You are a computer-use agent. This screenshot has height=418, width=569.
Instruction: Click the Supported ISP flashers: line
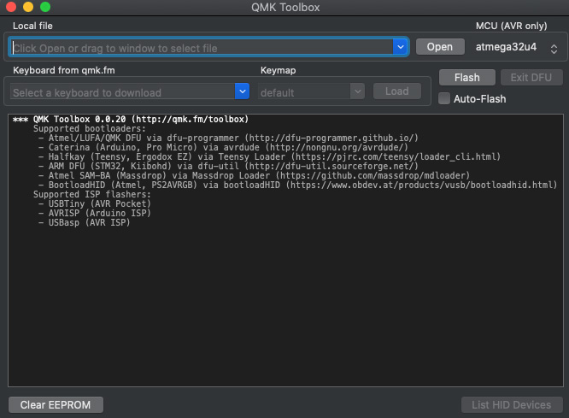tap(92, 195)
